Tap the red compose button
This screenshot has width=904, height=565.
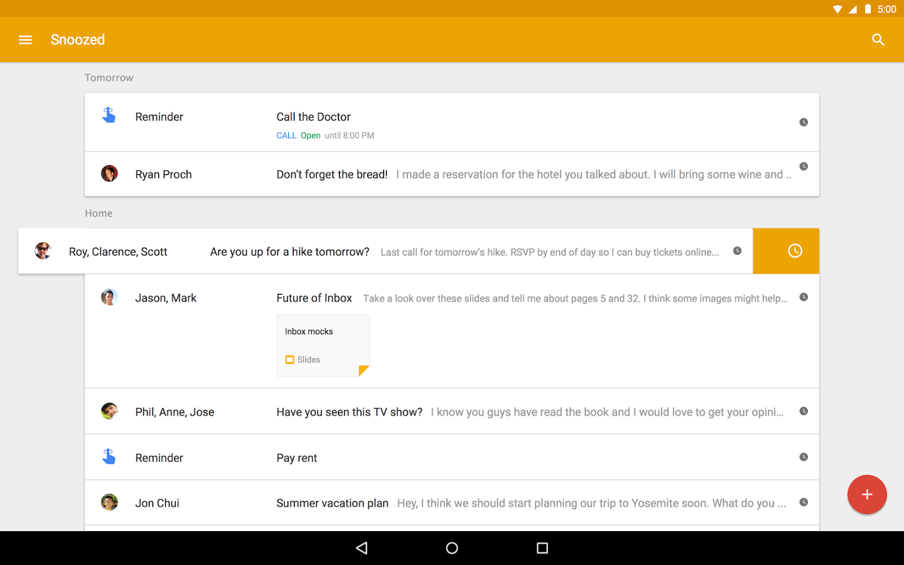tap(867, 495)
